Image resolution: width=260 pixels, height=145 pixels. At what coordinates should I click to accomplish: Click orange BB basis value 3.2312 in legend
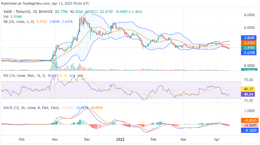pyautogui.click(x=42, y=22)
